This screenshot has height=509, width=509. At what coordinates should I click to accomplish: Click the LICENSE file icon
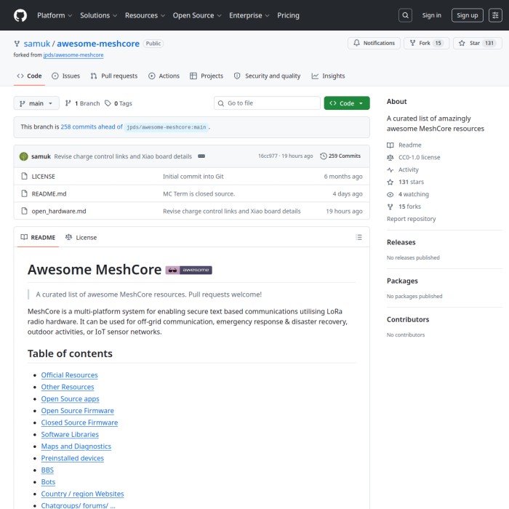24,176
